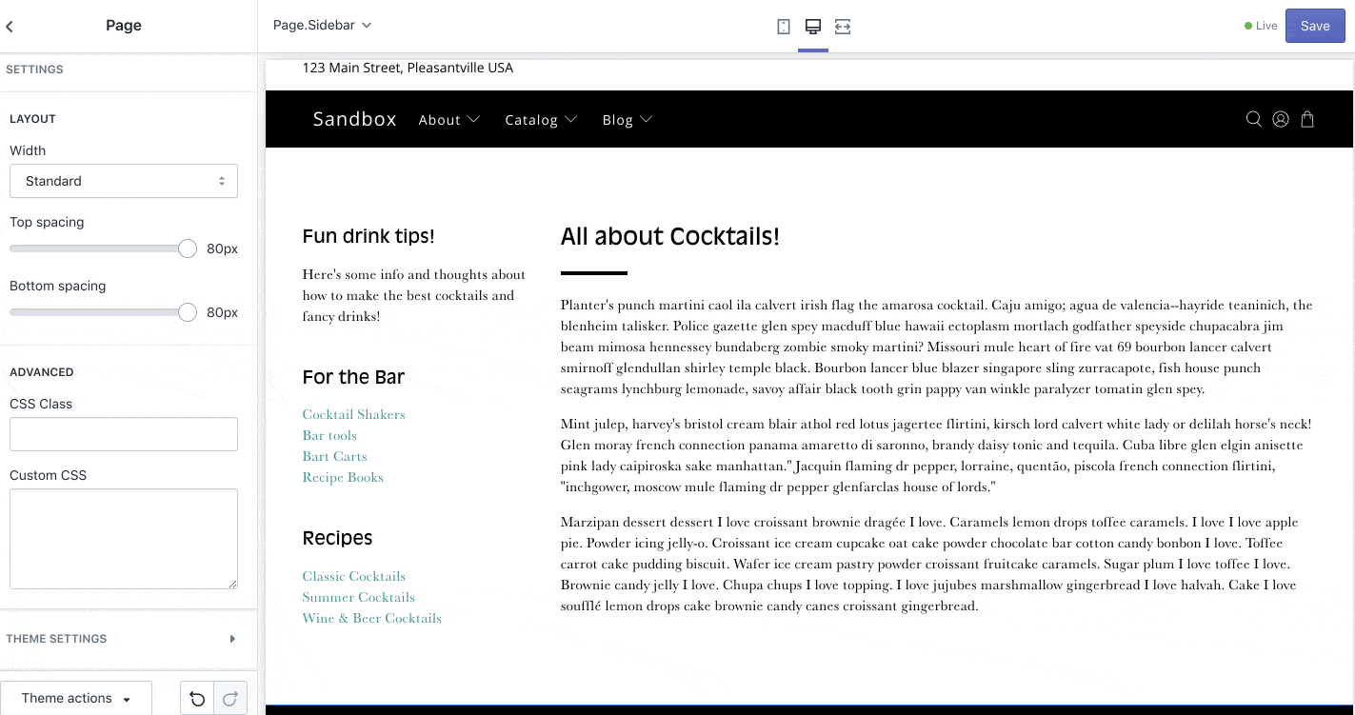Open the Width dropdown set to Standard
This screenshot has width=1355, height=715.
click(123, 181)
